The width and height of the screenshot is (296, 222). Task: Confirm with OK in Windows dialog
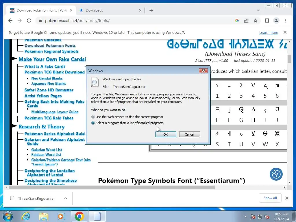[166, 134]
